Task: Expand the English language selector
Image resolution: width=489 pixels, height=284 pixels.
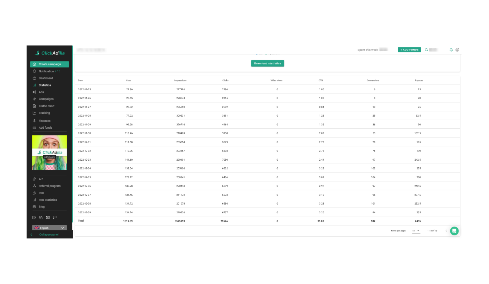Action: coord(49,228)
